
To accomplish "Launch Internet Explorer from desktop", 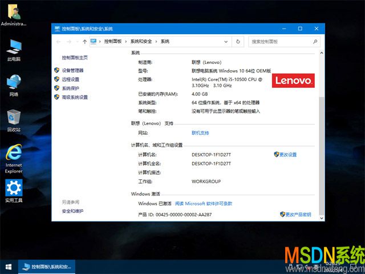I will pyautogui.click(x=14, y=159).
